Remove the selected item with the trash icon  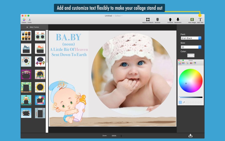(x=157, y=20)
